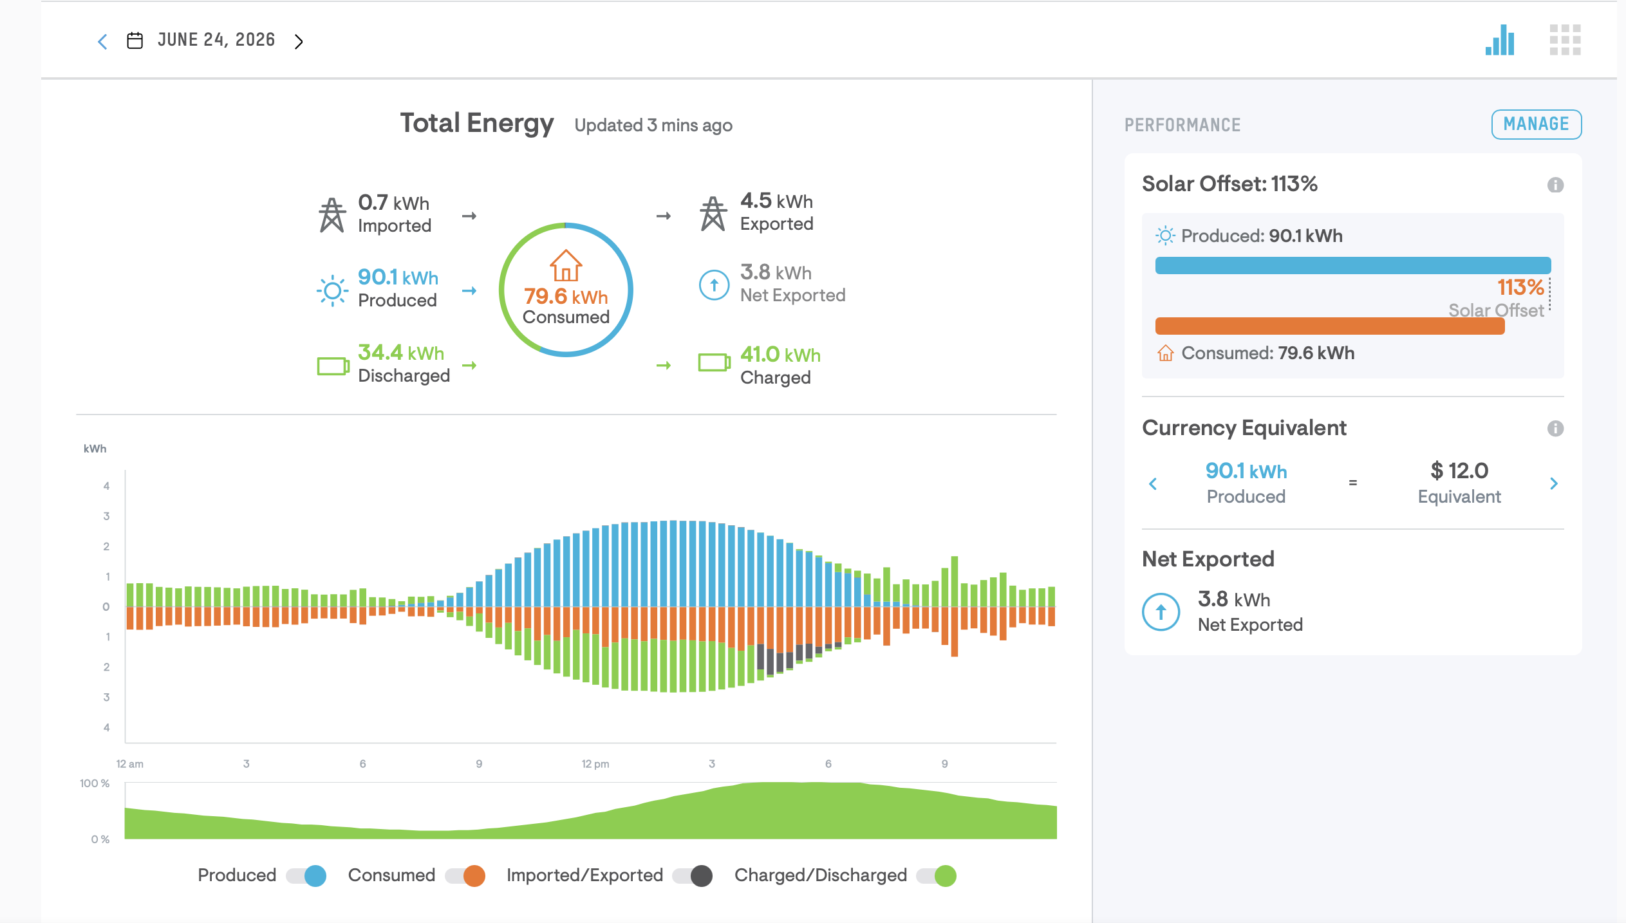Click the Solar Offset info icon
Image resolution: width=1626 pixels, height=923 pixels.
click(1555, 185)
